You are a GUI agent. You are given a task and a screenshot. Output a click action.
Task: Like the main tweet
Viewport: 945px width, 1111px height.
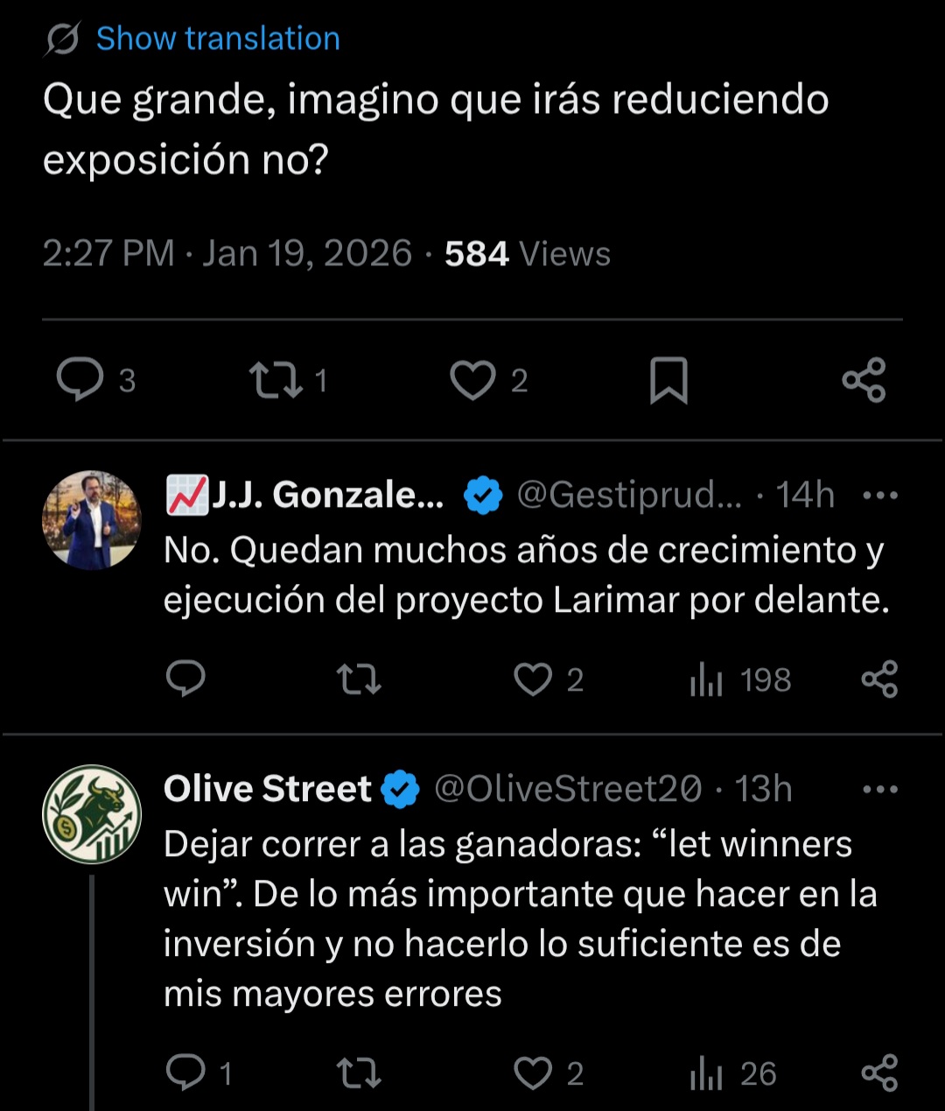pyautogui.click(x=472, y=381)
